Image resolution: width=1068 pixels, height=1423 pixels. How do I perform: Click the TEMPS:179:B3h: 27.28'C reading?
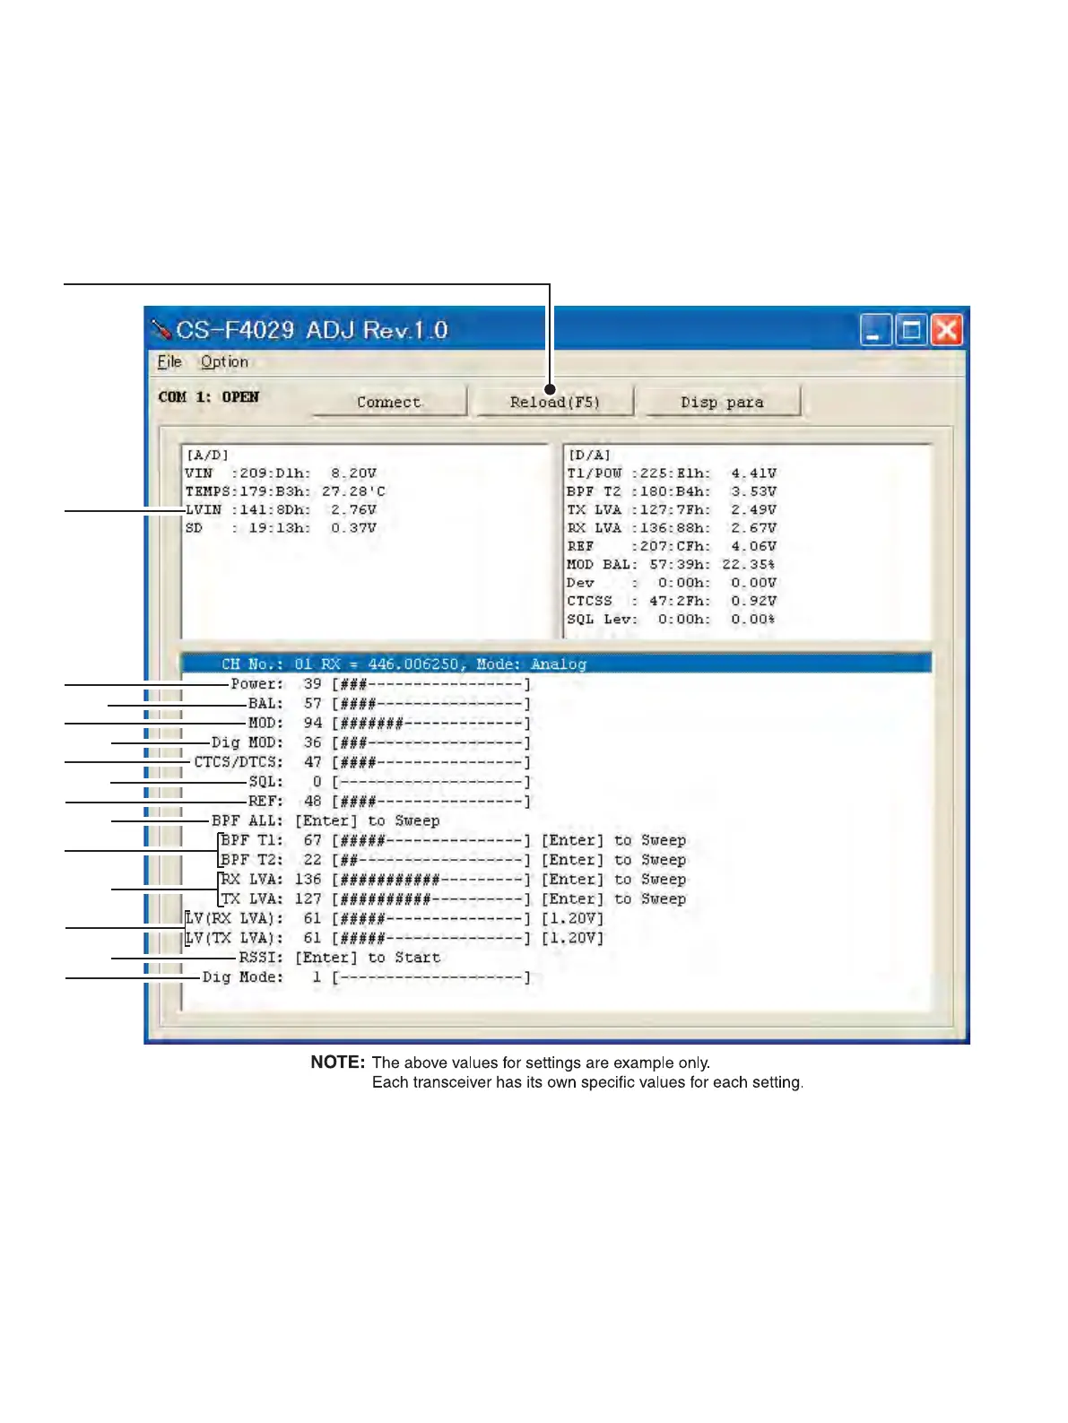click(x=285, y=491)
